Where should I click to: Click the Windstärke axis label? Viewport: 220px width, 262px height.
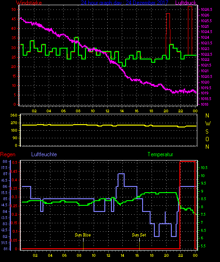click(29, 3)
